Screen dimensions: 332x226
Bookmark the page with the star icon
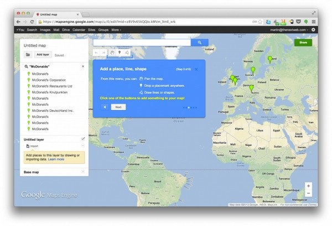click(x=260, y=22)
